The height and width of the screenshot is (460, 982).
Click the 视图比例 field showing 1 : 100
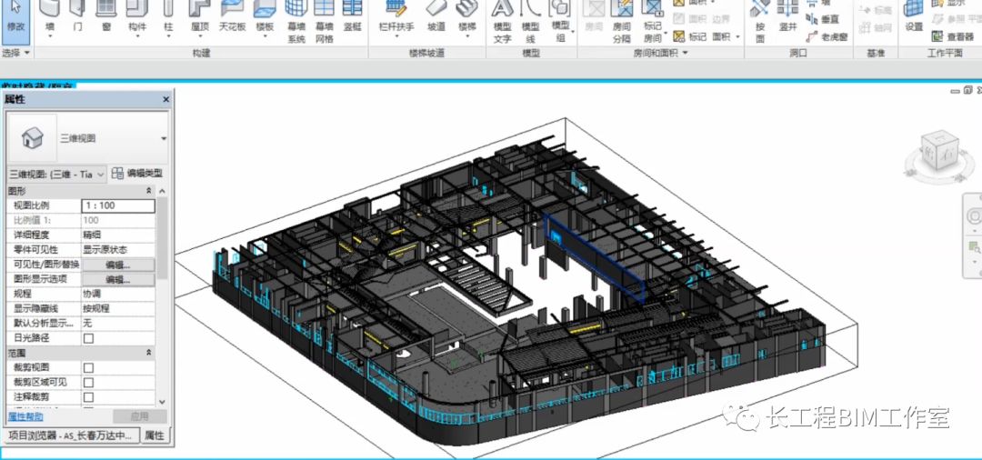(x=117, y=206)
